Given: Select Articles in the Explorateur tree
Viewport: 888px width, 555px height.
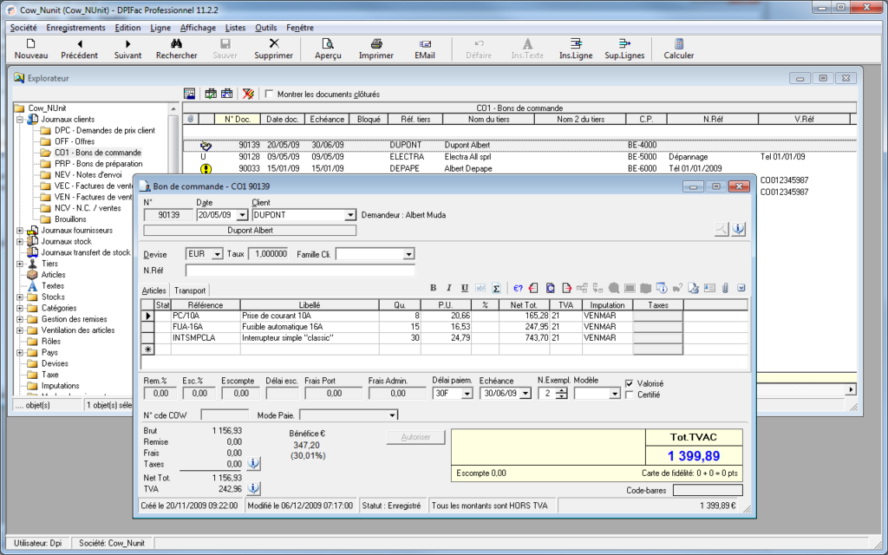Looking at the screenshot, I should click(x=53, y=275).
